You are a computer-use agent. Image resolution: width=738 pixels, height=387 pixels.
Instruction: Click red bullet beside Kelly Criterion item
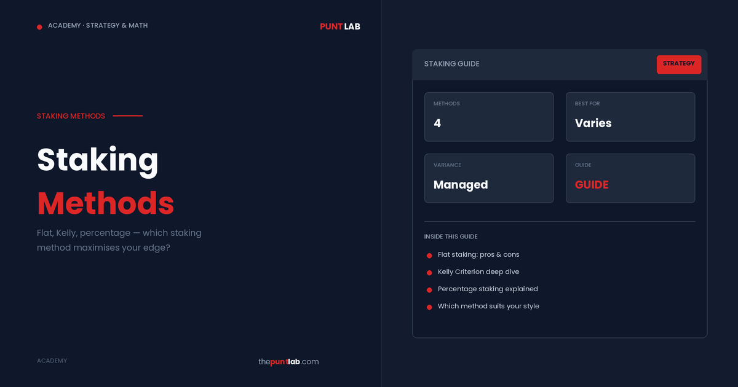[x=429, y=273]
